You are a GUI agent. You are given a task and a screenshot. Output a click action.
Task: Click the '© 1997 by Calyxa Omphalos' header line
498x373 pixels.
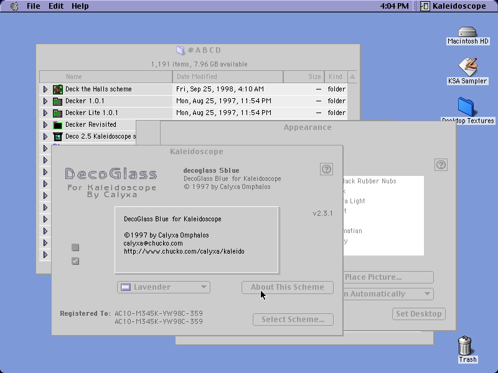[227, 187]
